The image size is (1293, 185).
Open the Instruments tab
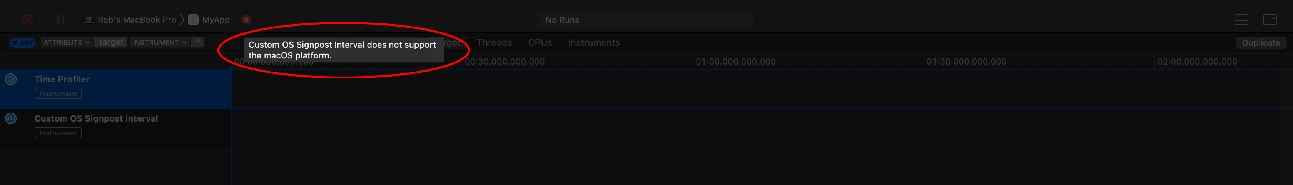[x=593, y=43]
